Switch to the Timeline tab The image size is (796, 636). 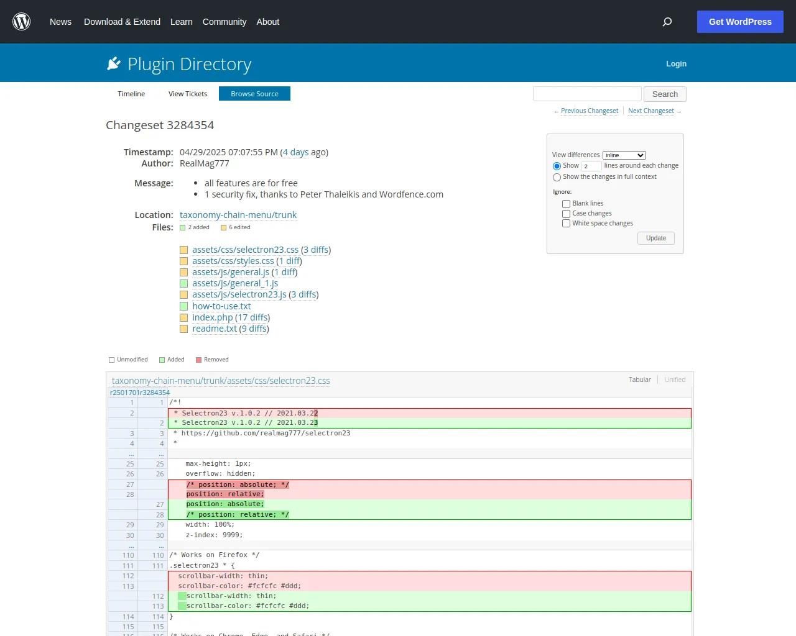(131, 94)
